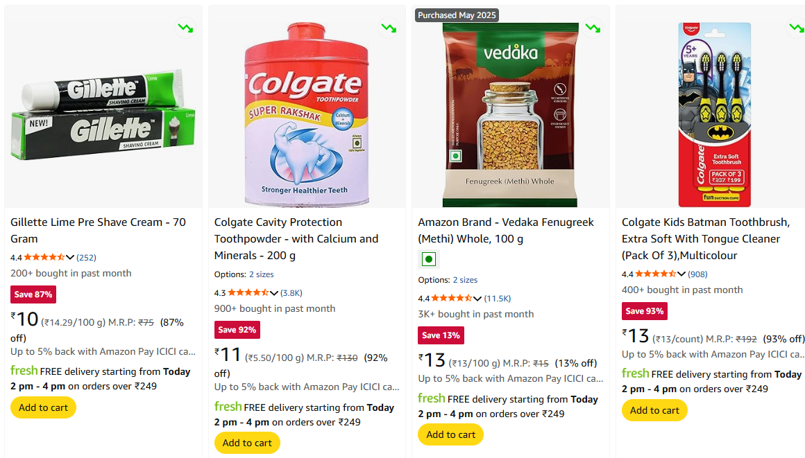Add Gillette Lime Shave Cream to cart
805x458 pixels.
tap(43, 407)
